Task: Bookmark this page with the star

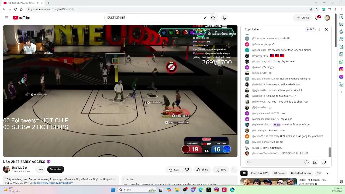Action: pyautogui.click(x=317, y=9)
